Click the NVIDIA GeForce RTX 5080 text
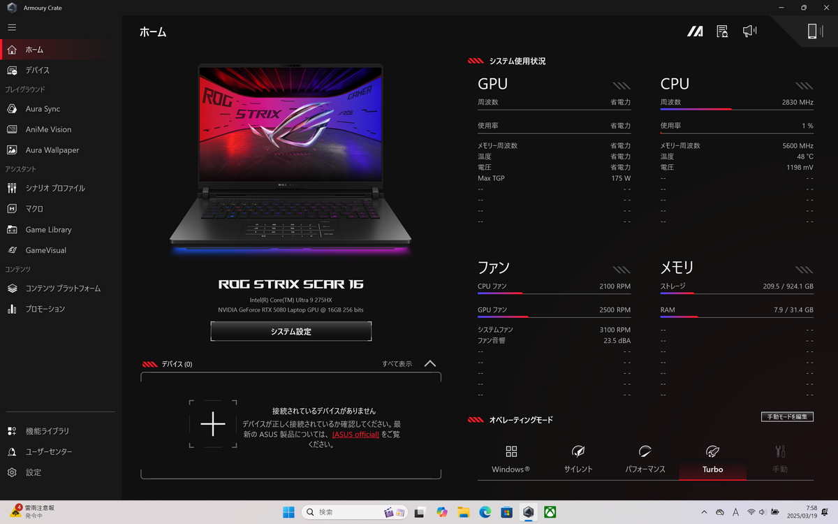 pos(291,310)
